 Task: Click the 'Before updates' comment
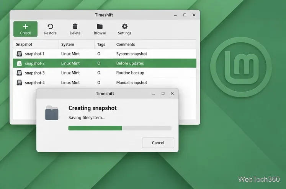[x=130, y=63]
